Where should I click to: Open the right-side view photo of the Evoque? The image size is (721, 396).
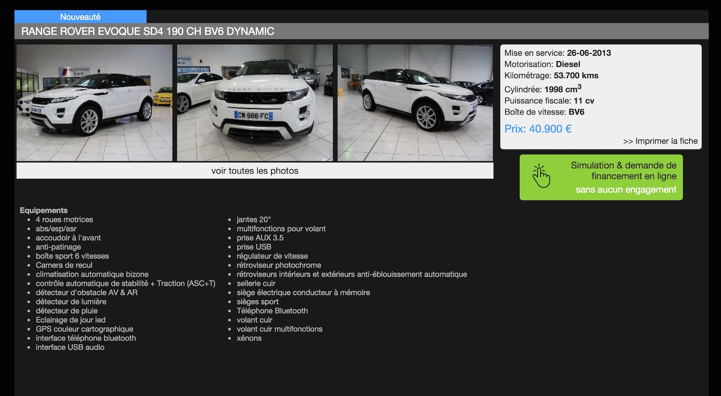pos(415,103)
